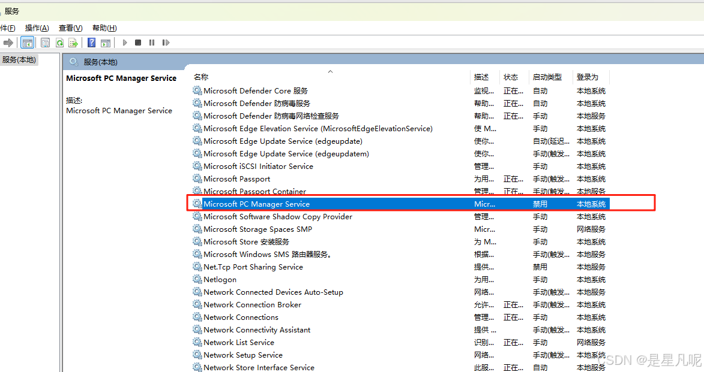The width and height of the screenshot is (704, 372).
Task: Click the 描述: label in detail pane
Action: pyautogui.click(x=74, y=100)
